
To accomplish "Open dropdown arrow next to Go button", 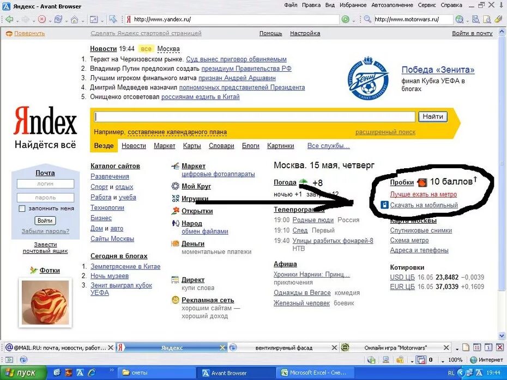I will click(x=353, y=21).
